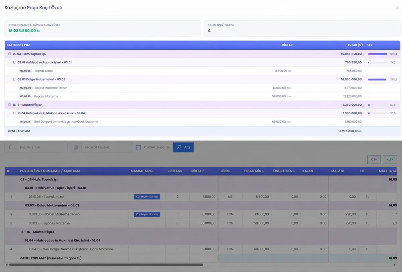Image resolution: width=402 pixels, height=272 pixels.
Task: Click the BİRİM column header
Action: [x=225, y=171]
